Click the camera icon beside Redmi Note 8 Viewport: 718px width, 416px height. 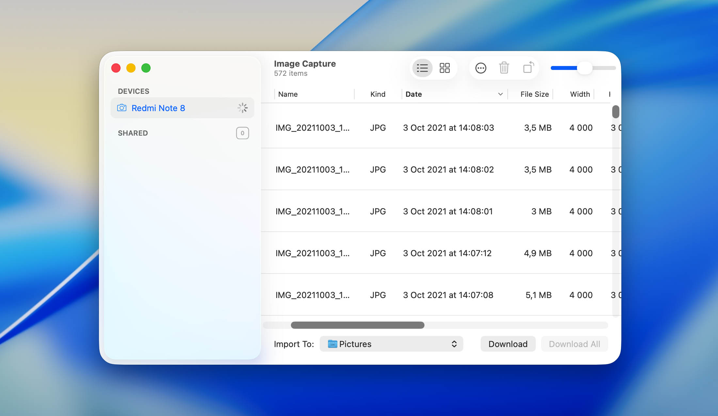point(121,108)
